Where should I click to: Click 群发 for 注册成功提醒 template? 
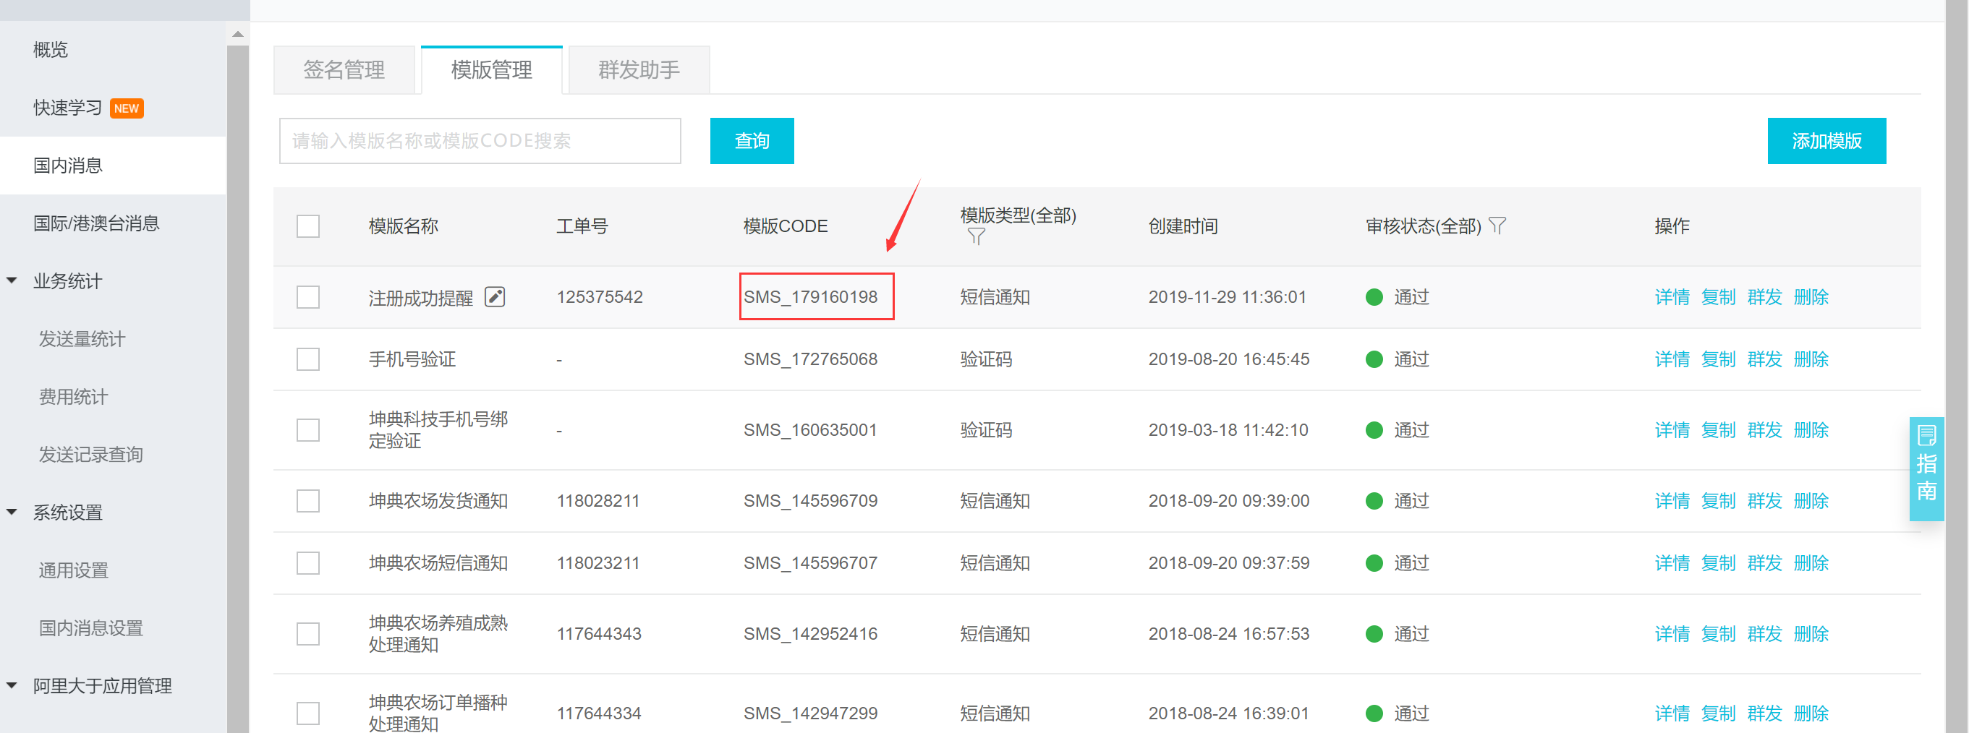coord(1764,297)
